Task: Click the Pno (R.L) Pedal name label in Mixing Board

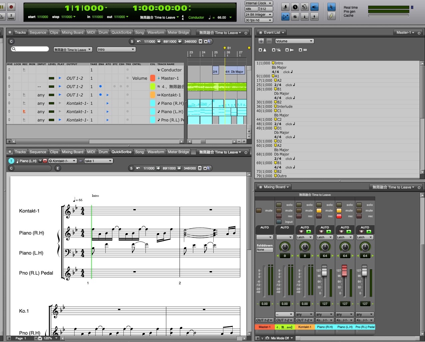Action: (x=365, y=327)
